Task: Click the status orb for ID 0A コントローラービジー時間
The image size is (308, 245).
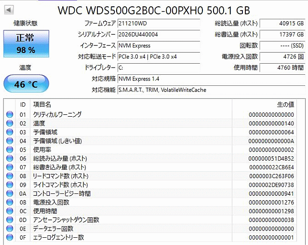Action: 10,193
